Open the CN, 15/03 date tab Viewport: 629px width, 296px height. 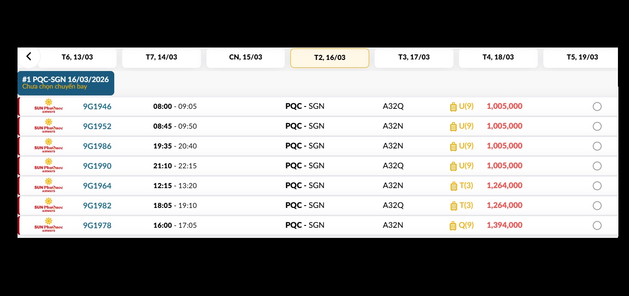pos(246,58)
